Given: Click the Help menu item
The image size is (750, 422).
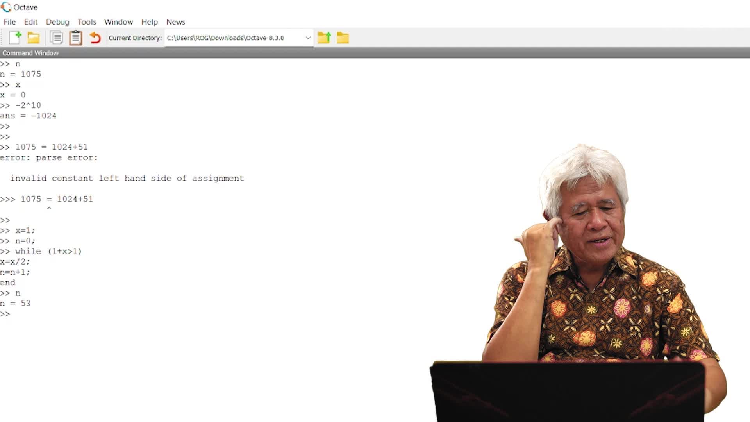Looking at the screenshot, I should coord(149,21).
